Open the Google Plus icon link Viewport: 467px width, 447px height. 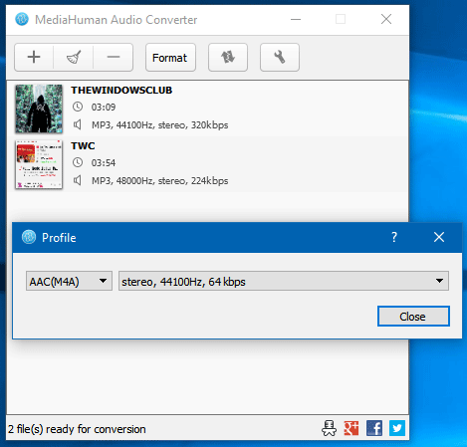pyautogui.click(x=351, y=428)
